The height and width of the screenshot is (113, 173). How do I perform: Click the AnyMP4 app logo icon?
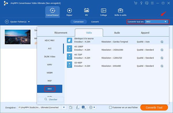(x=6, y=3)
